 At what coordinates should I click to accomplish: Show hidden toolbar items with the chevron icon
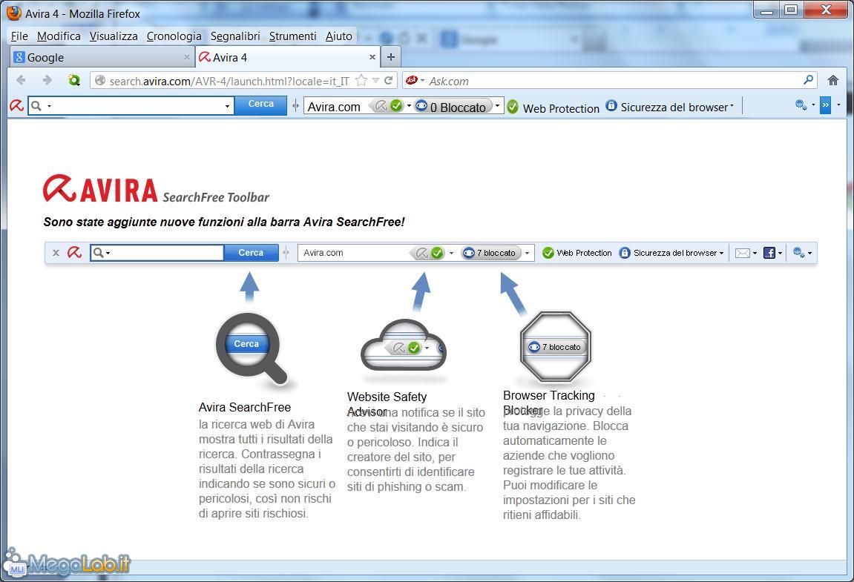[x=826, y=105]
